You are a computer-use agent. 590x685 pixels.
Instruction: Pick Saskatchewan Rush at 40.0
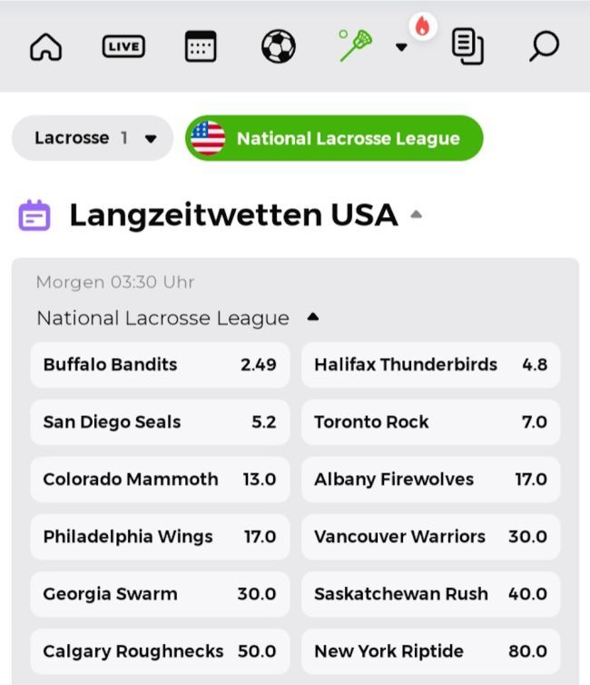(430, 594)
